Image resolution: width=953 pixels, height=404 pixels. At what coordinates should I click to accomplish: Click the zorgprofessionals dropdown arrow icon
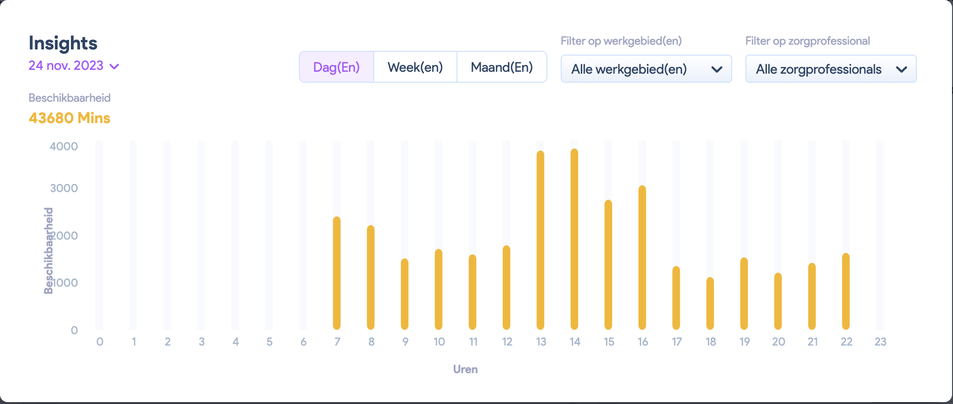pos(901,70)
